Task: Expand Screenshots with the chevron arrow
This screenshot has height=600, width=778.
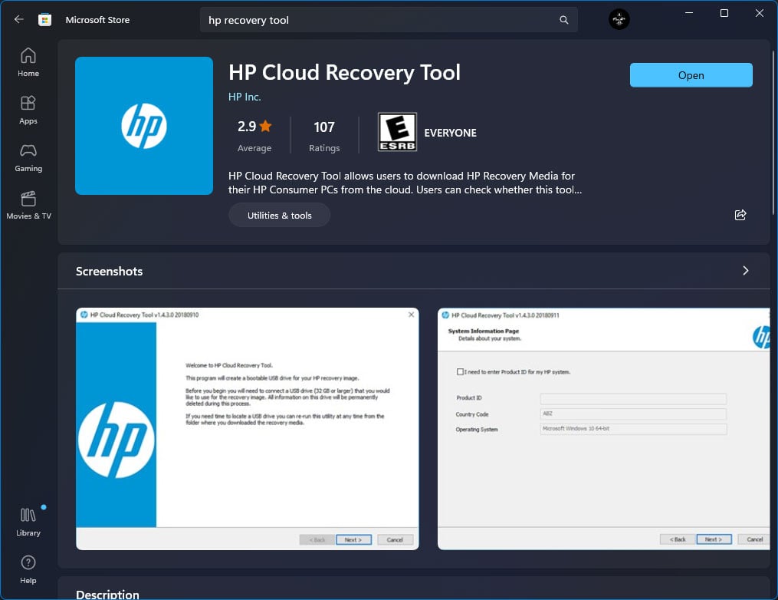Action: (x=745, y=271)
